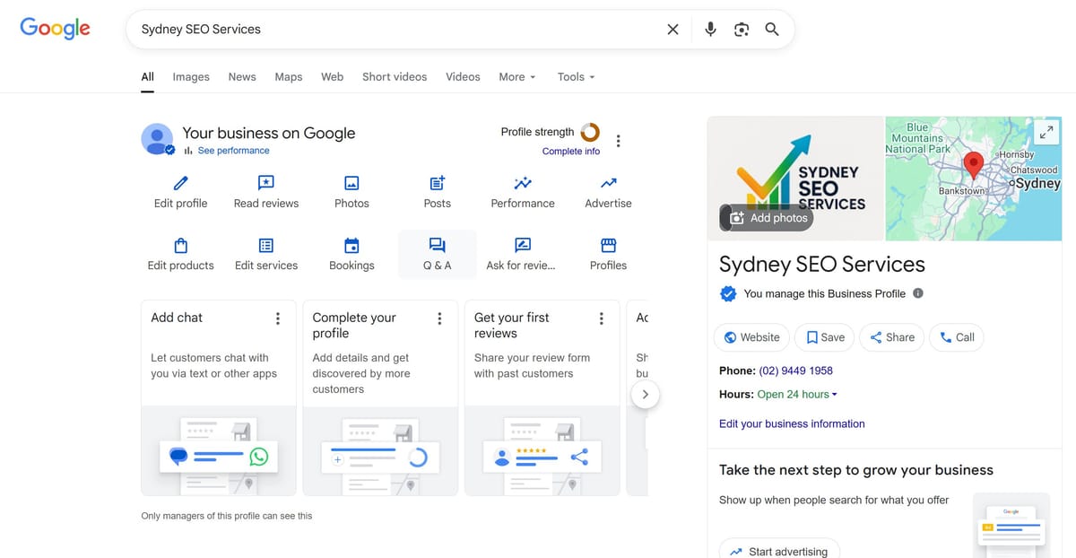Select the Bookings icon
The image size is (1076, 558).
click(351, 245)
